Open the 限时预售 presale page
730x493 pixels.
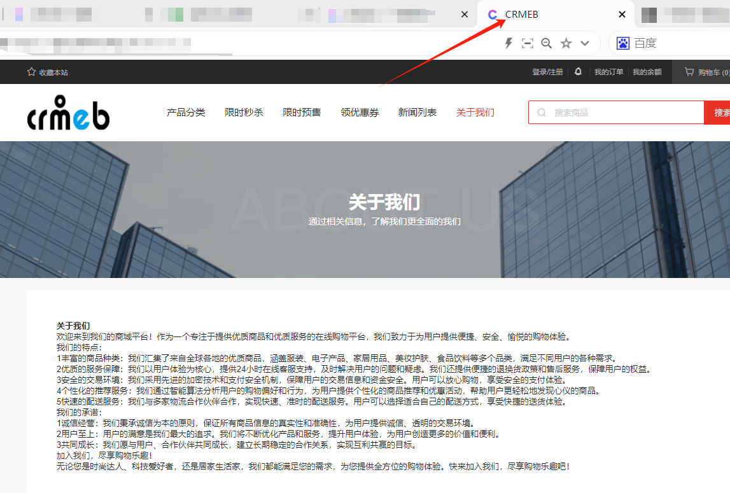point(302,113)
